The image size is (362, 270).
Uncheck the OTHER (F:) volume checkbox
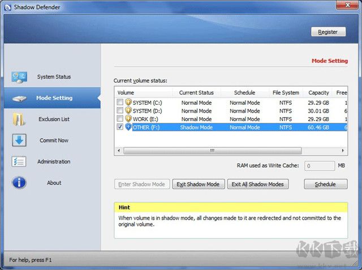(120, 127)
